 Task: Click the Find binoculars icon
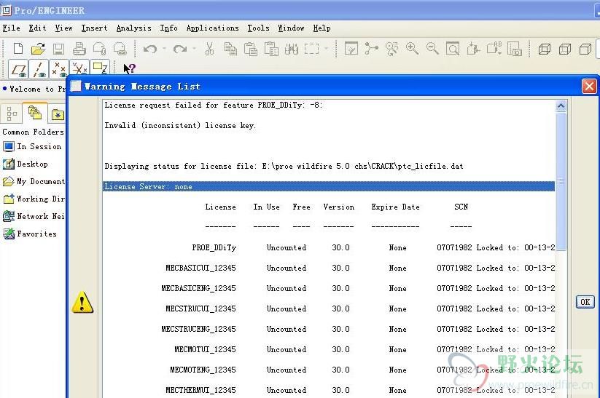pyautogui.click(x=292, y=49)
